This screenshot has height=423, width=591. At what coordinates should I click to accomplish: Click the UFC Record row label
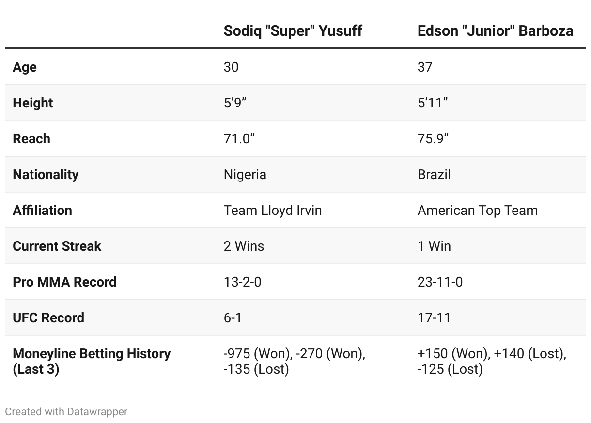tap(48, 317)
